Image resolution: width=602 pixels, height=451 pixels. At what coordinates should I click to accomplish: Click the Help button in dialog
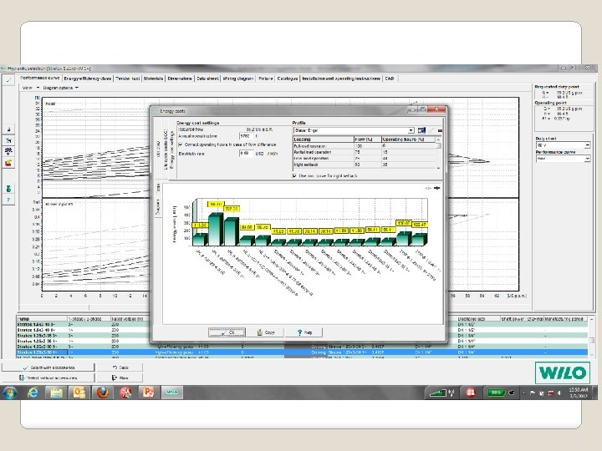(304, 332)
